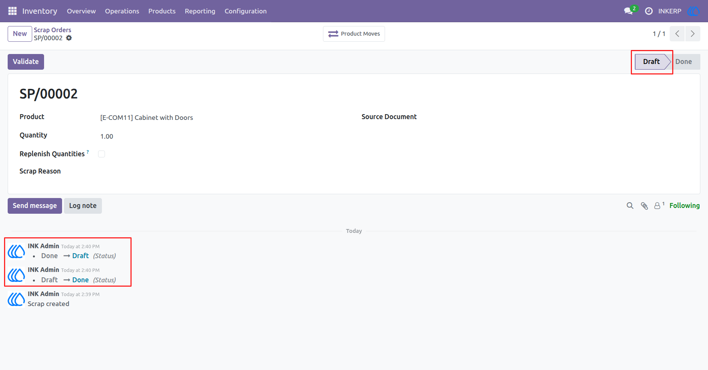The height and width of the screenshot is (370, 708).
Task: Select the Draft status stage
Action: click(x=651, y=62)
